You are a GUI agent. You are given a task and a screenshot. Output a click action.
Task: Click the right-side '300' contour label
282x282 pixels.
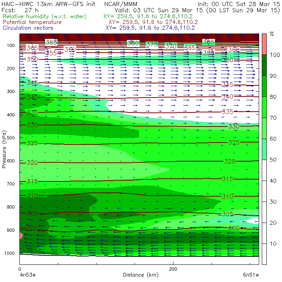pyautogui.click(x=234, y=228)
